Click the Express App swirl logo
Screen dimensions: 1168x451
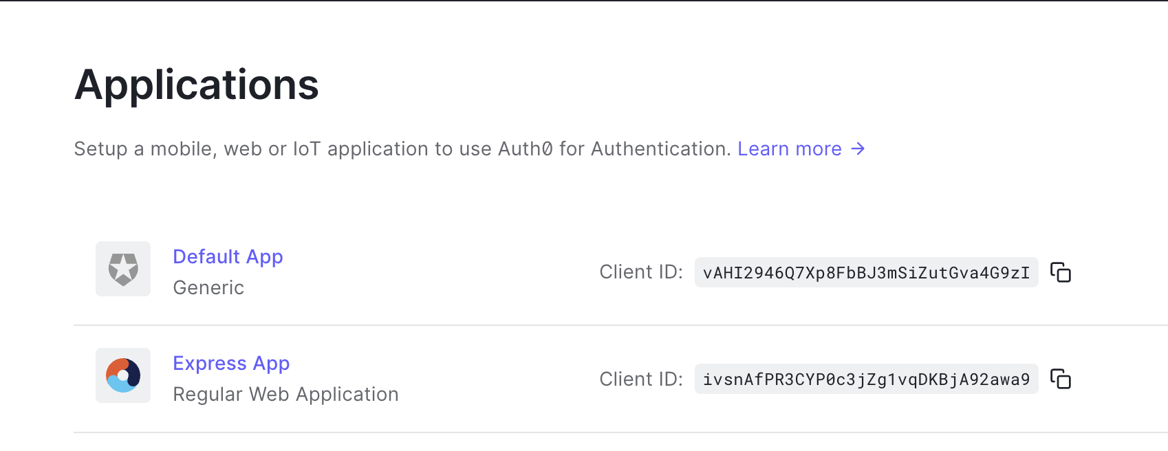pos(123,375)
